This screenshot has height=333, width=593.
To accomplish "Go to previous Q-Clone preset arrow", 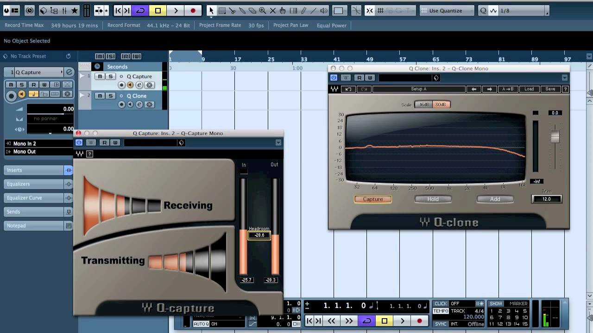I will (474, 89).
